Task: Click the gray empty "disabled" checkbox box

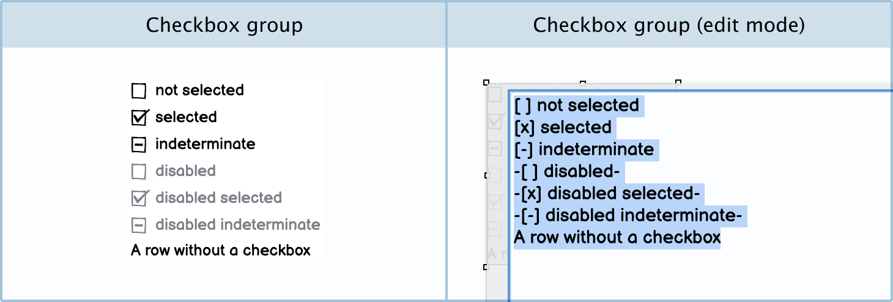Action: 139,172
